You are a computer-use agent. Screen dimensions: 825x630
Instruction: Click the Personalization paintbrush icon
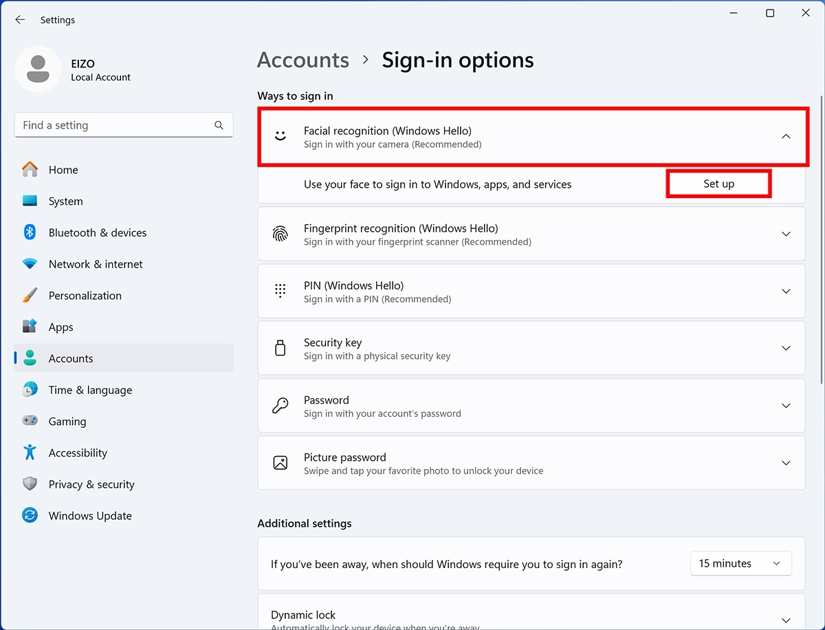[30, 295]
